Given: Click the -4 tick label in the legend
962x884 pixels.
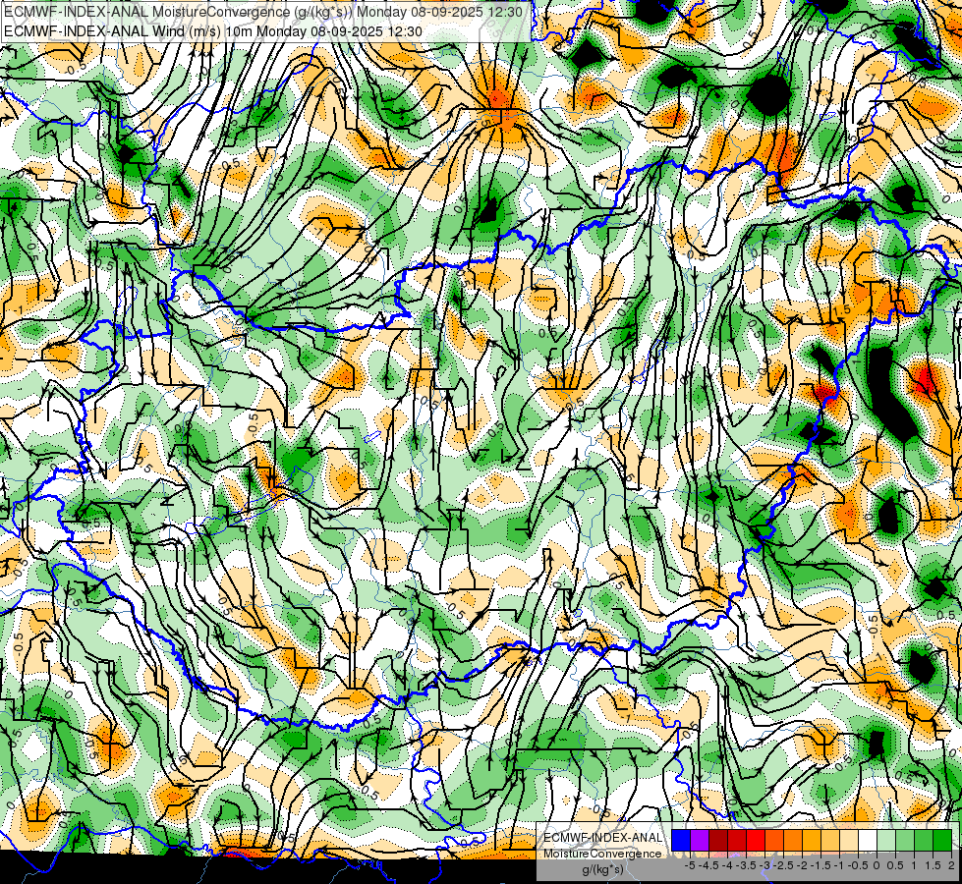Looking at the screenshot, I should [x=727, y=865].
